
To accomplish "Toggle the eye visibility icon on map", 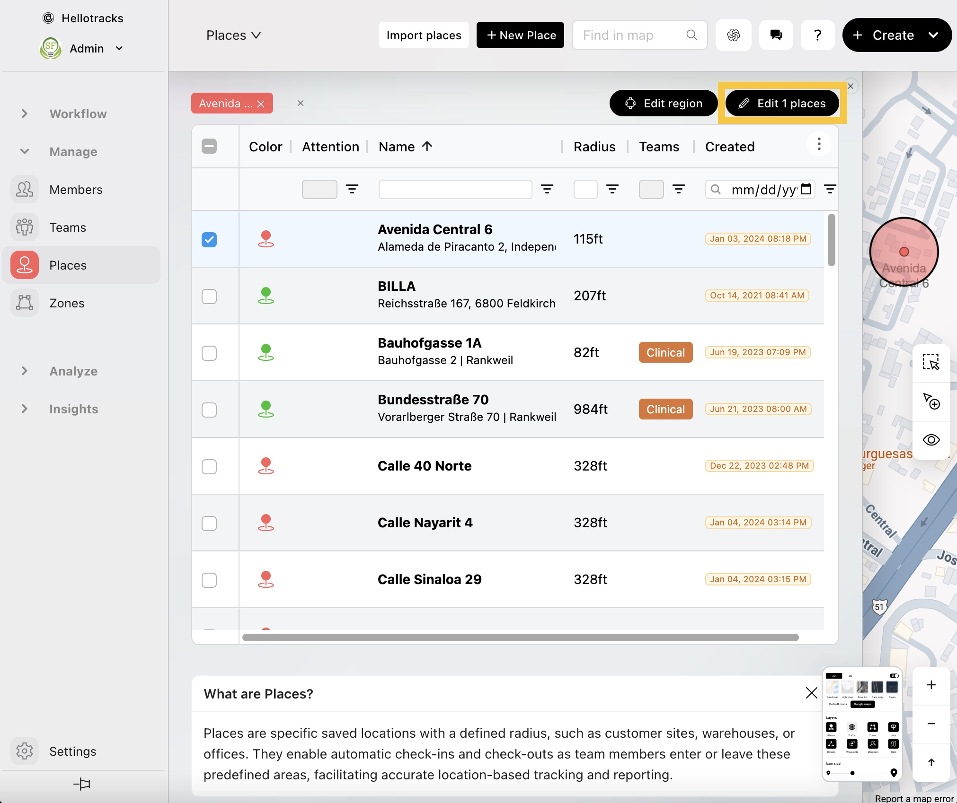I will tap(930, 440).
